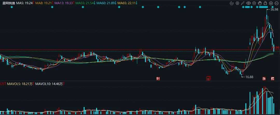Activate the hand pan tool
280x115 pixels.
[x=260, y=3]
